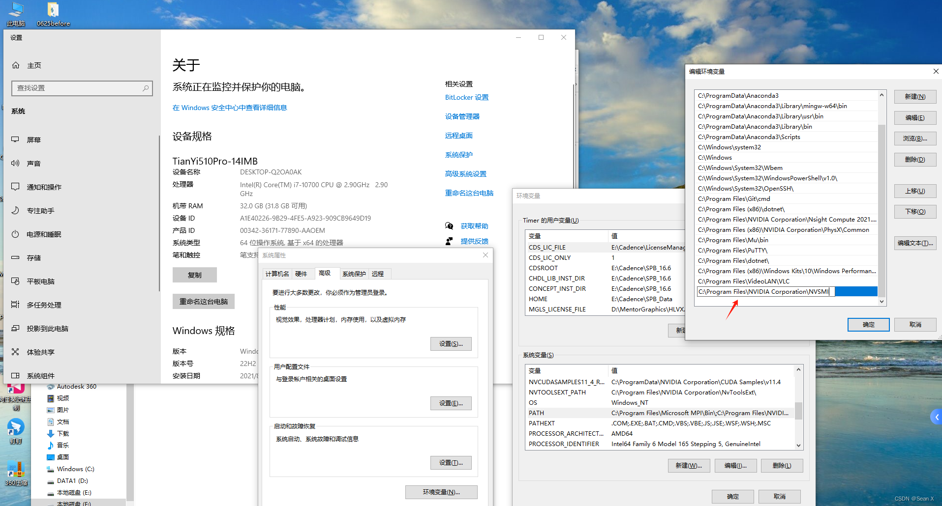Select 视频 folder in Explorer tree
This screenshot has height=506, width=942.
[x=58, y=398]
